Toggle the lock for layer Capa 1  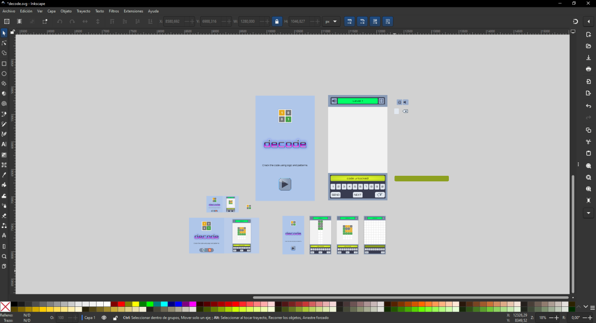click(x=115, y=318)
